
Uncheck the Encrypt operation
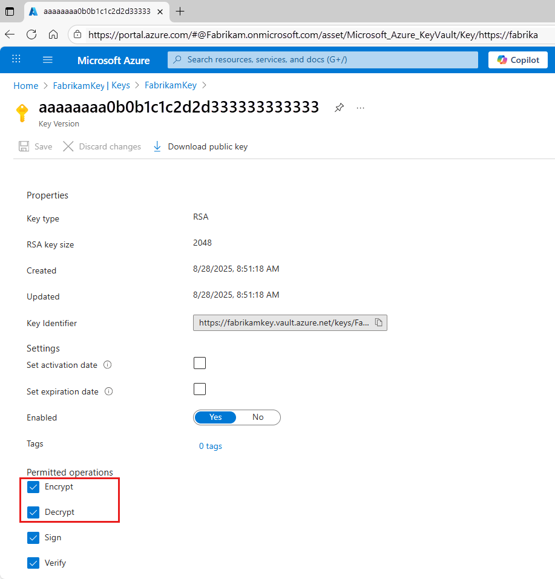(33, 486)
